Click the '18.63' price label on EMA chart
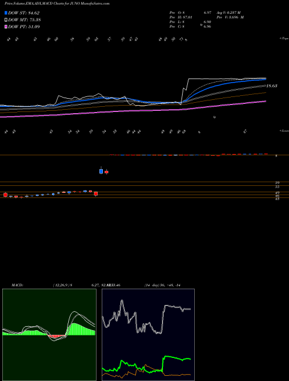This screenshot has height=381, width=289. pyautogui.click(x=272, y=86)
